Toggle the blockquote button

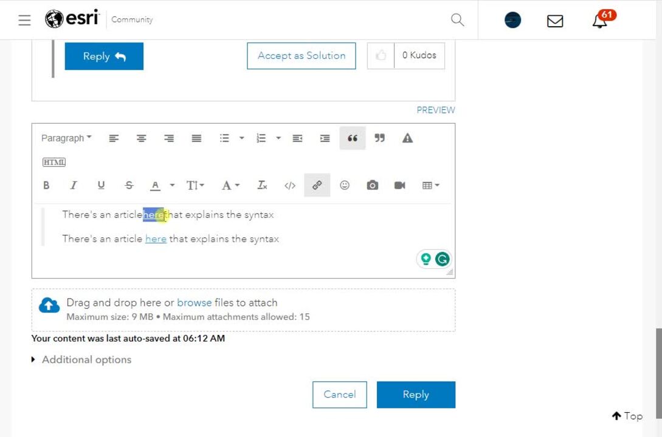tap(352, 138)
